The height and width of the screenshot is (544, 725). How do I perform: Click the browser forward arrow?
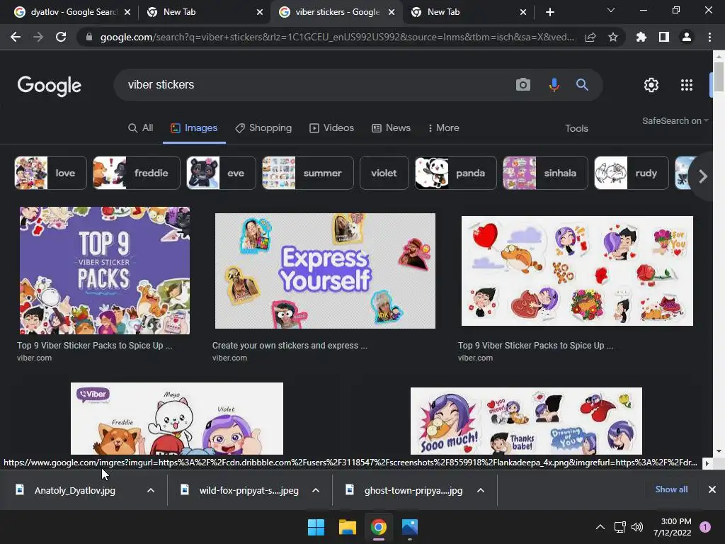coord(38,37)
